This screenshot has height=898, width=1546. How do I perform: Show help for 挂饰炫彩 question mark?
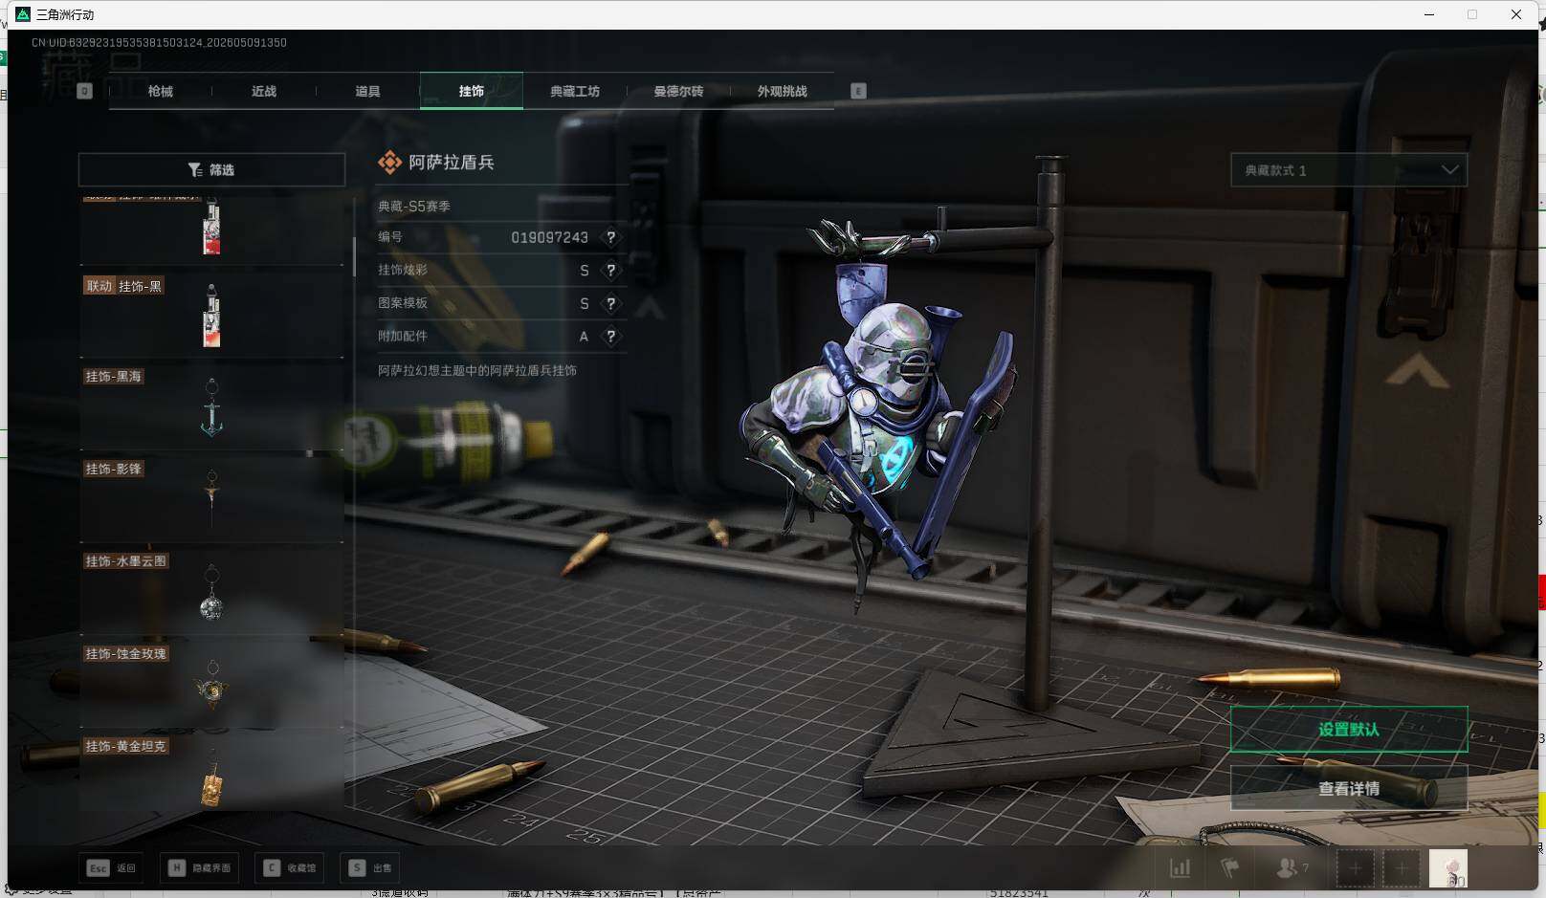click(611, 271)
